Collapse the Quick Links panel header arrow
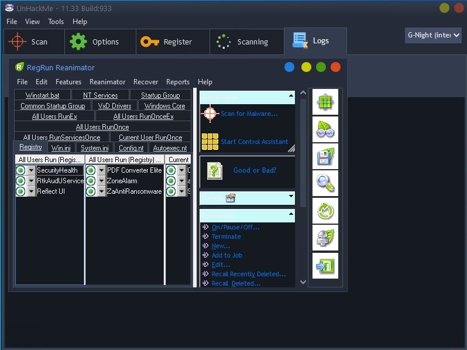This screenshot has height=350, width=467. coord(291,95)
